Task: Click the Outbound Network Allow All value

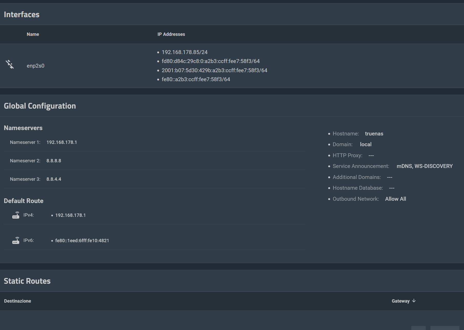Action: point(395,199)
